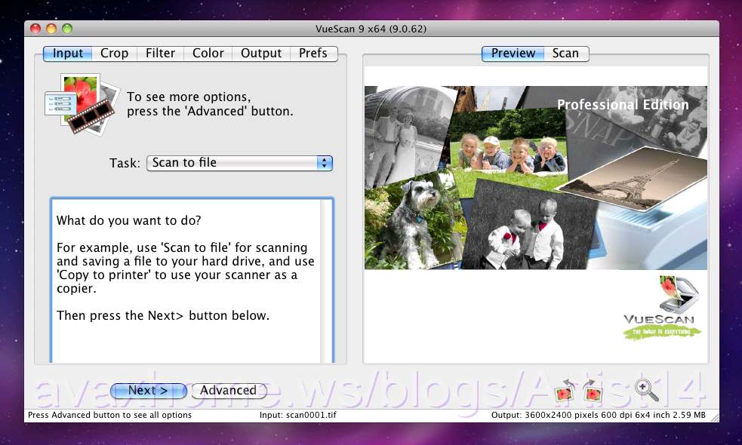Image resolution: width=742 pixels, height=445 pixels.
Task: Open the Filter tab
Action: (161, 54)
